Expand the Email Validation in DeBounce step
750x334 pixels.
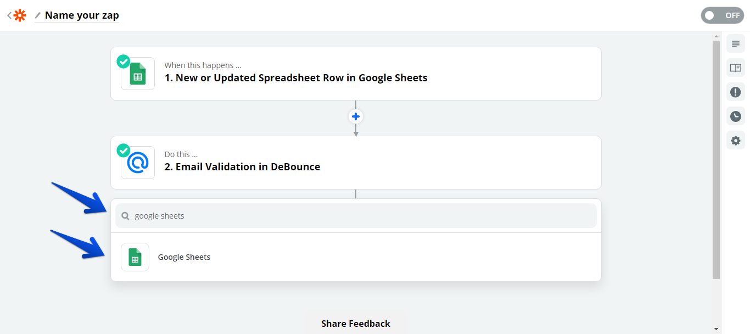pos(242,167)
